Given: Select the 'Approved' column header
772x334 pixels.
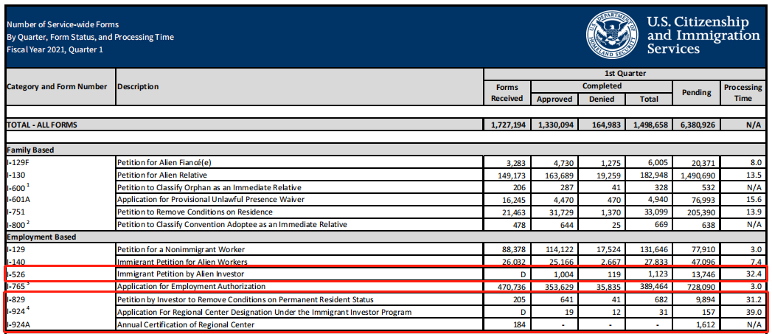Looking at the screenshot, I should coord(554,99).
